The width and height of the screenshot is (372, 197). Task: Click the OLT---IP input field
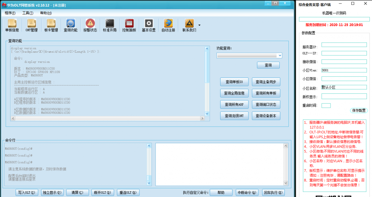344,53
